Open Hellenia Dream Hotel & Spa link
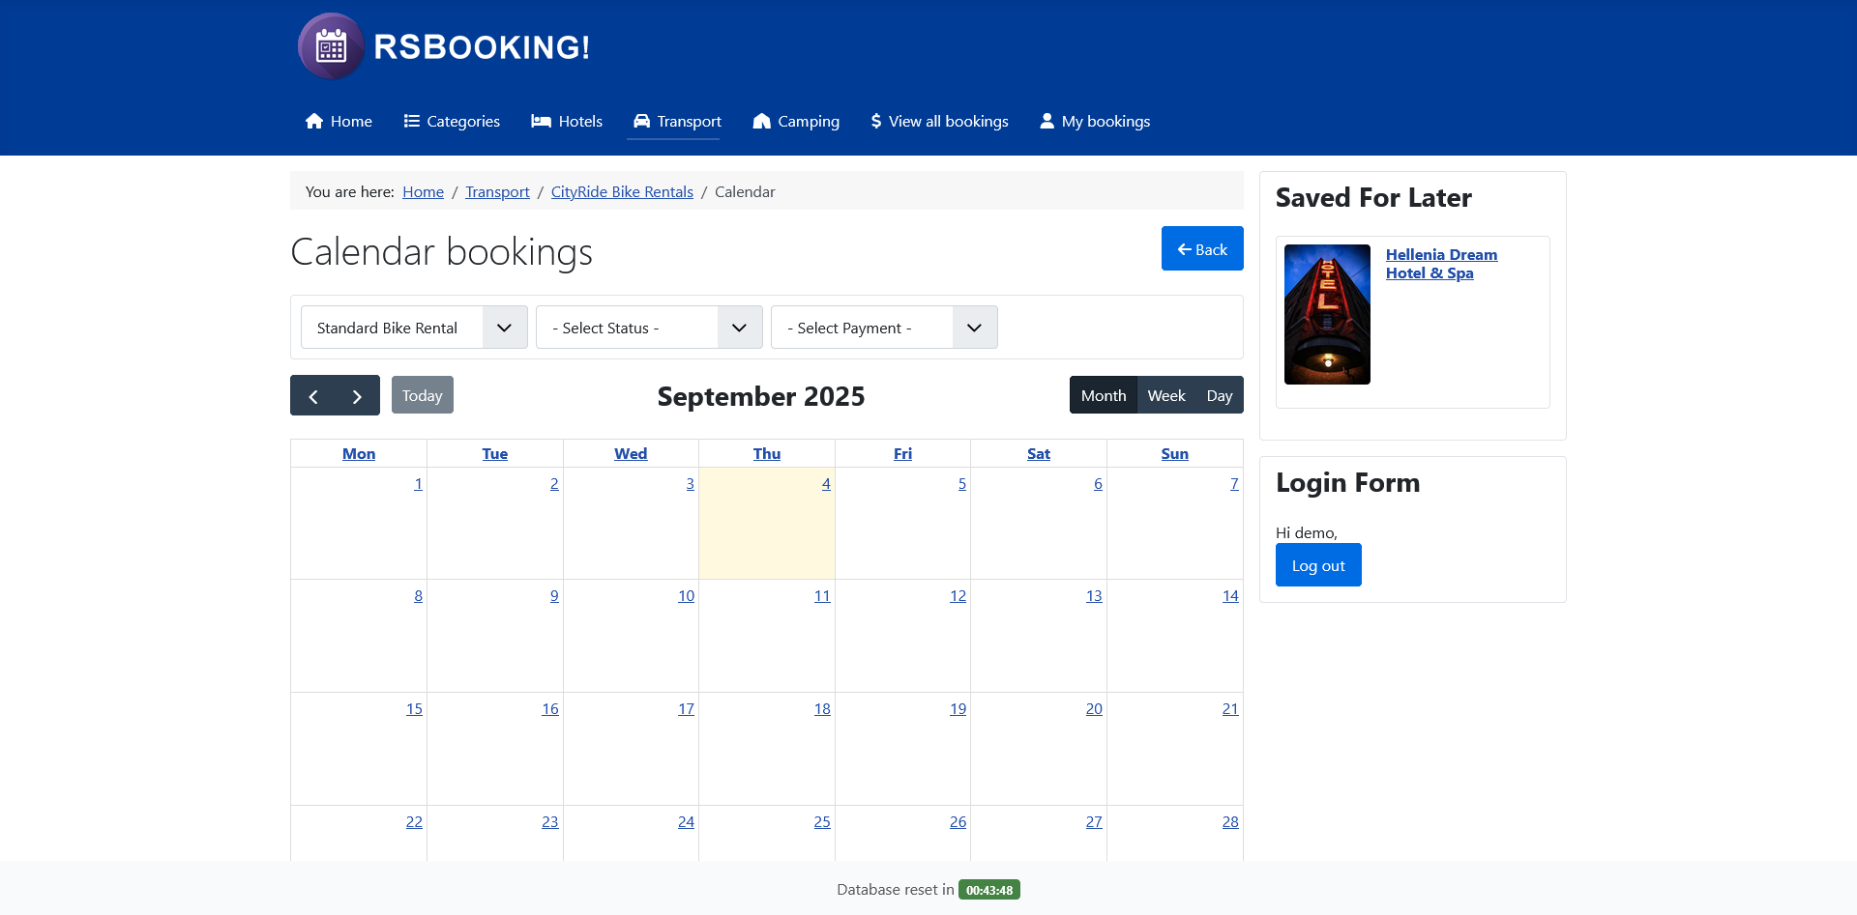This screenshot has height=915, width=1857. [1441, 264]
